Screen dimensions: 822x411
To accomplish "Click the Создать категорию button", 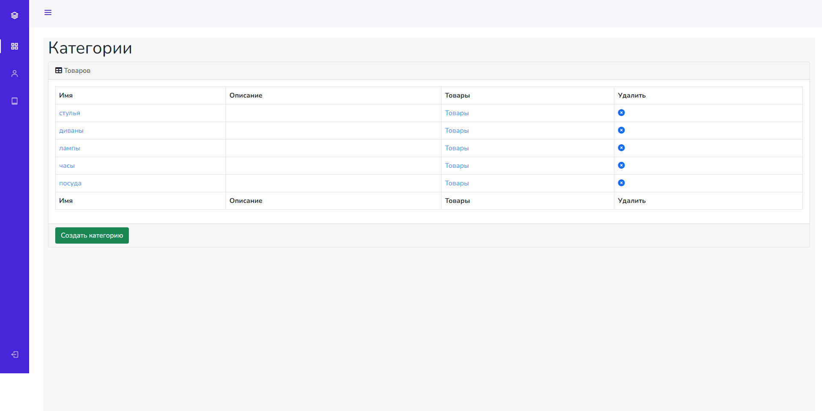I will coord(92,235).
